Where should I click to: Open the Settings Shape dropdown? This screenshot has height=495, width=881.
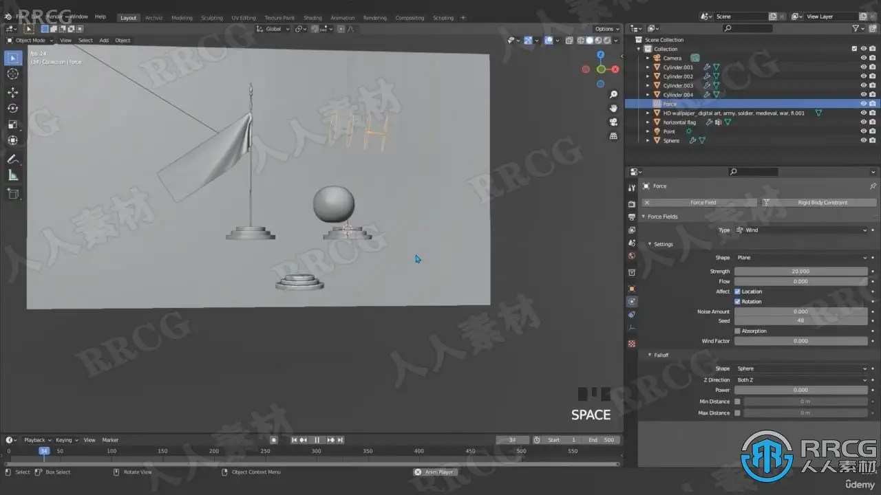801,258
